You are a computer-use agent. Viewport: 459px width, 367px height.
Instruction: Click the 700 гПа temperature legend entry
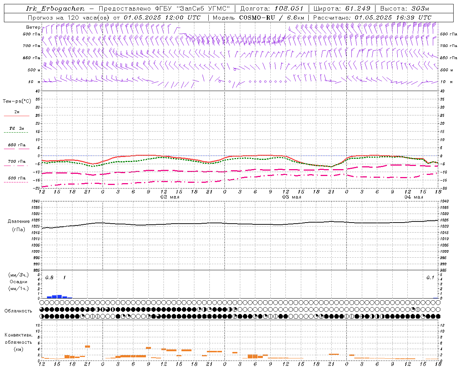point(16,162)
